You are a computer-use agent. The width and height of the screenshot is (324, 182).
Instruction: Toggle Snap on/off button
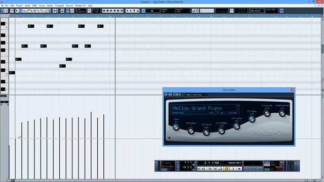pos(143,11)
